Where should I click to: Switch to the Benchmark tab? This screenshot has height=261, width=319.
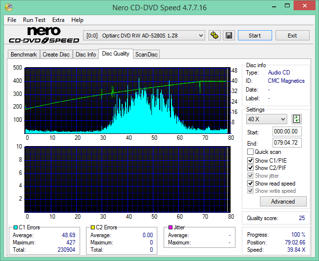click(x=24, y=55)
